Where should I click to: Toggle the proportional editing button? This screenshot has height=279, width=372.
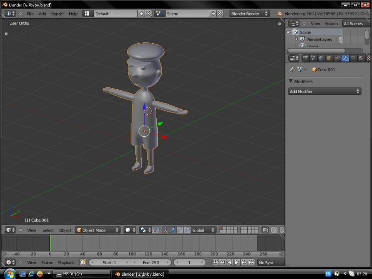coord(274,230)
